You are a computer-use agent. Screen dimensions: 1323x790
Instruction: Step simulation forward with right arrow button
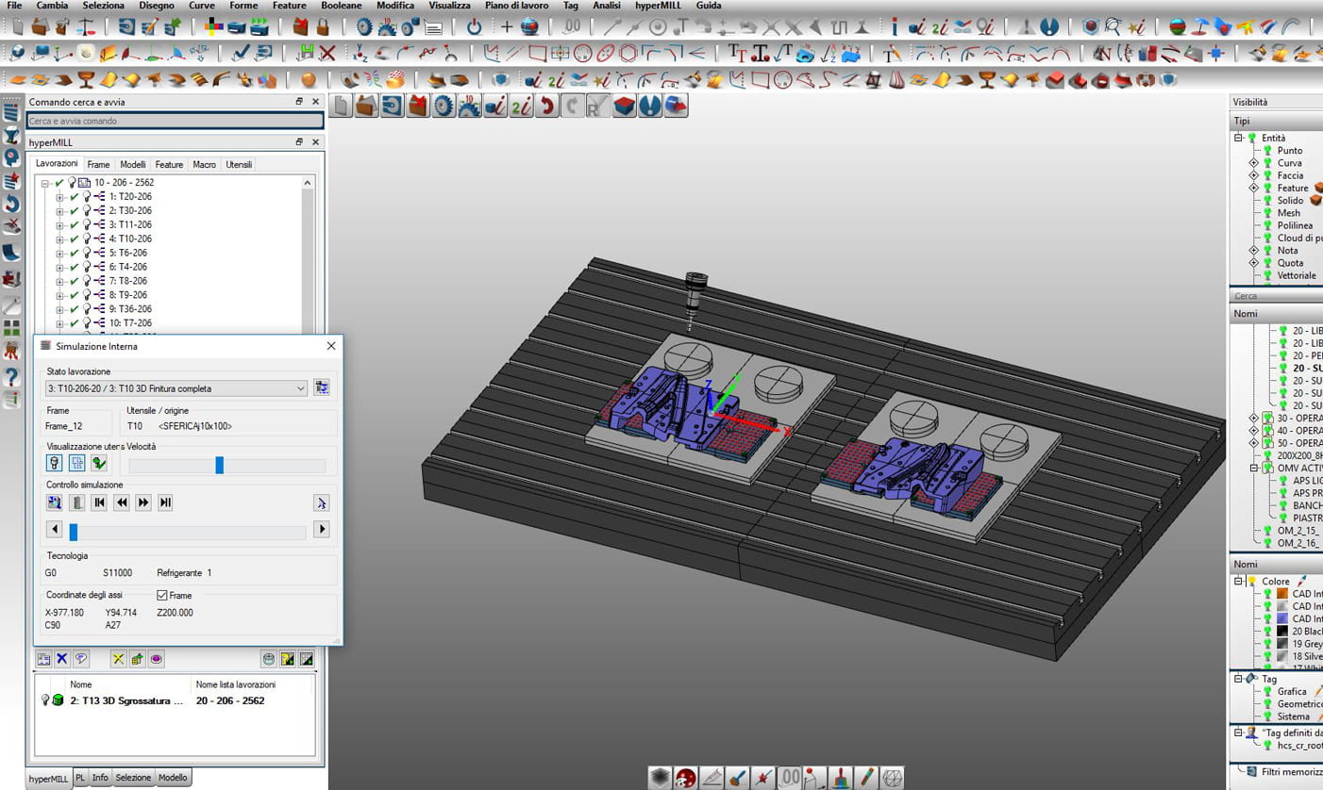tap(321, 530)
